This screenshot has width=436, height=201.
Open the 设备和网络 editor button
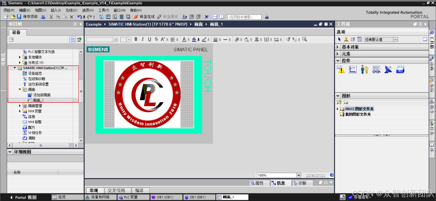pos(100,197)
